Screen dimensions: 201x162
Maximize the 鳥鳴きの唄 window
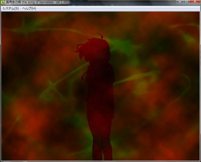click(x=186, y=2)
